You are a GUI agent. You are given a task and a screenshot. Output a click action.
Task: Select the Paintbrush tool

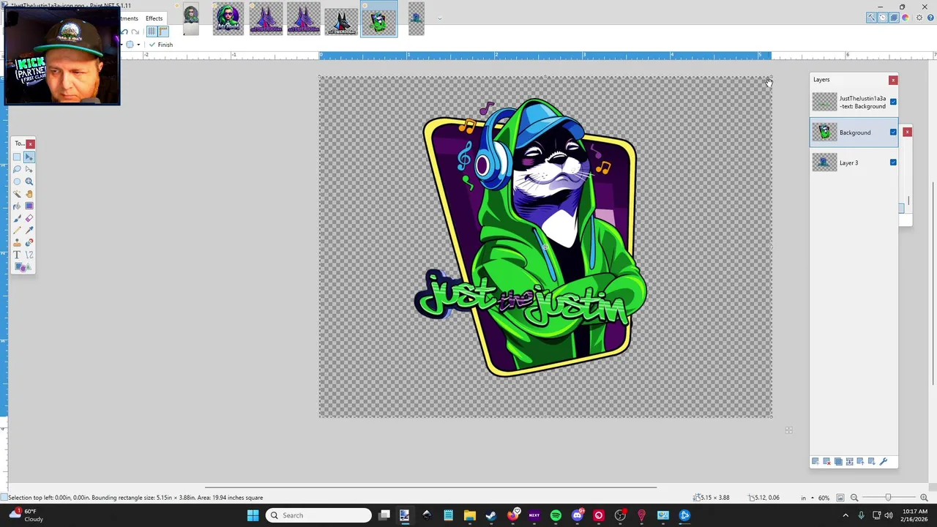point(17,218)
